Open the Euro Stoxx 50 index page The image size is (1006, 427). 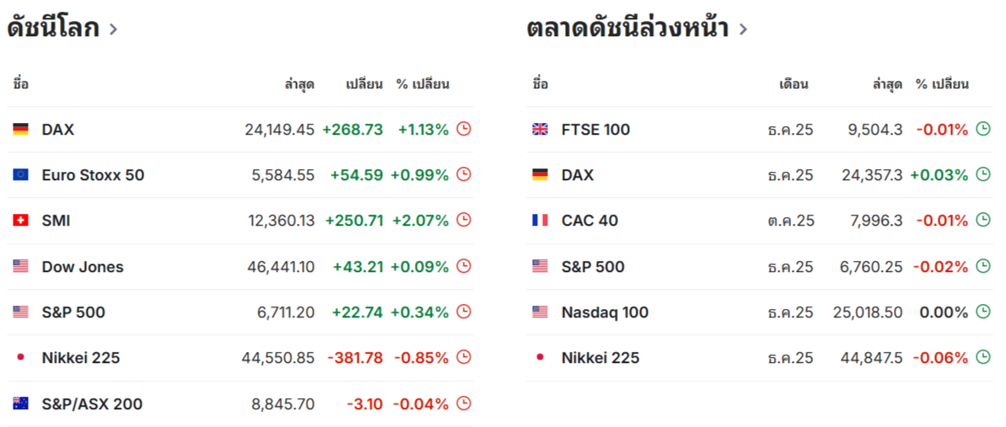pyautogui.click(x=93, y=175)
